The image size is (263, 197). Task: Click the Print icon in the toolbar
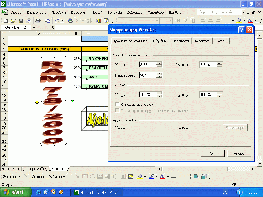[x=38, y=21]
